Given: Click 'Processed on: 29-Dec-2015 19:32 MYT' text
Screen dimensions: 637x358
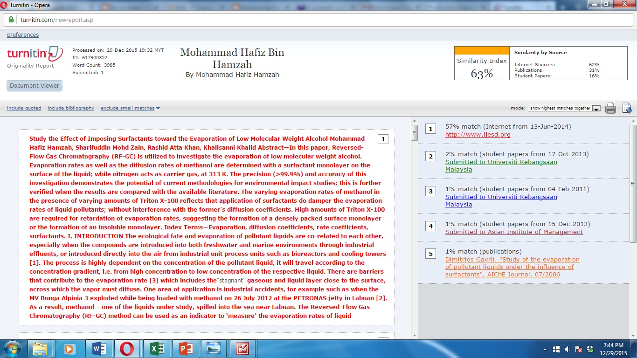Looking at the screenshot, I should (118, 50).
